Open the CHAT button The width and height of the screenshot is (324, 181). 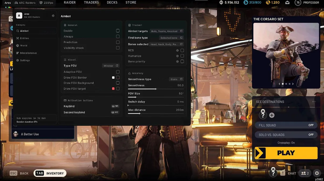click(289, 173)
